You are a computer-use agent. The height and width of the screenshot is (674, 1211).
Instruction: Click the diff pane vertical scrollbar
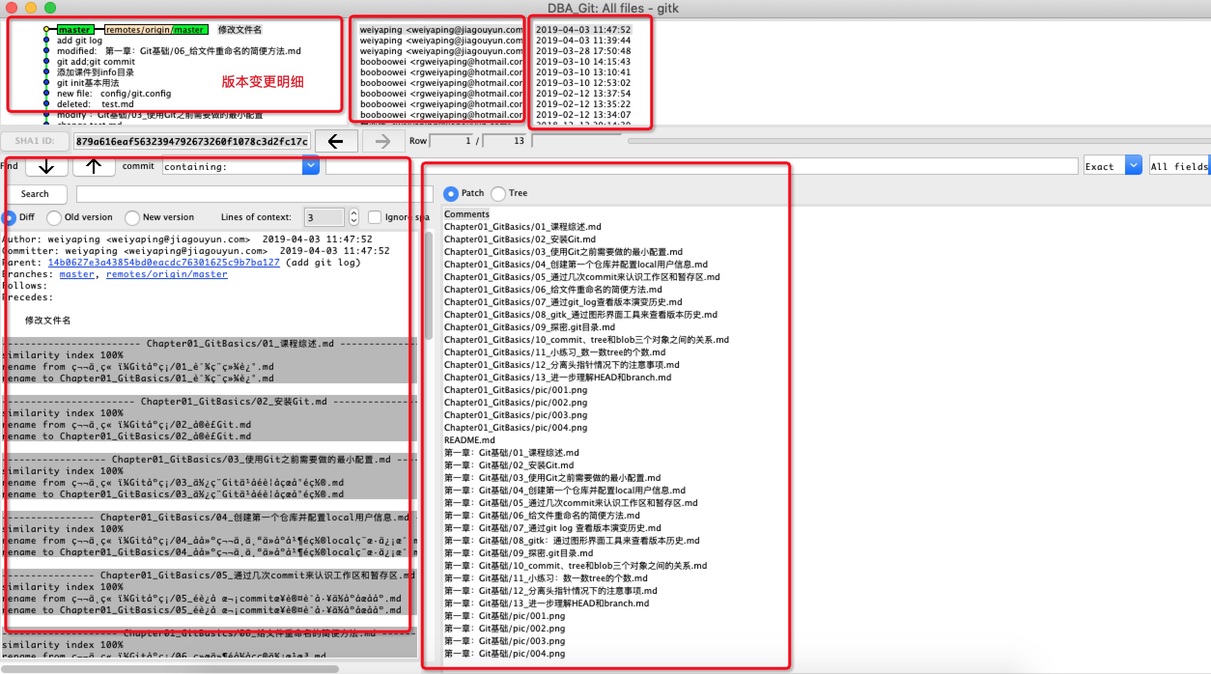[428, 285]
